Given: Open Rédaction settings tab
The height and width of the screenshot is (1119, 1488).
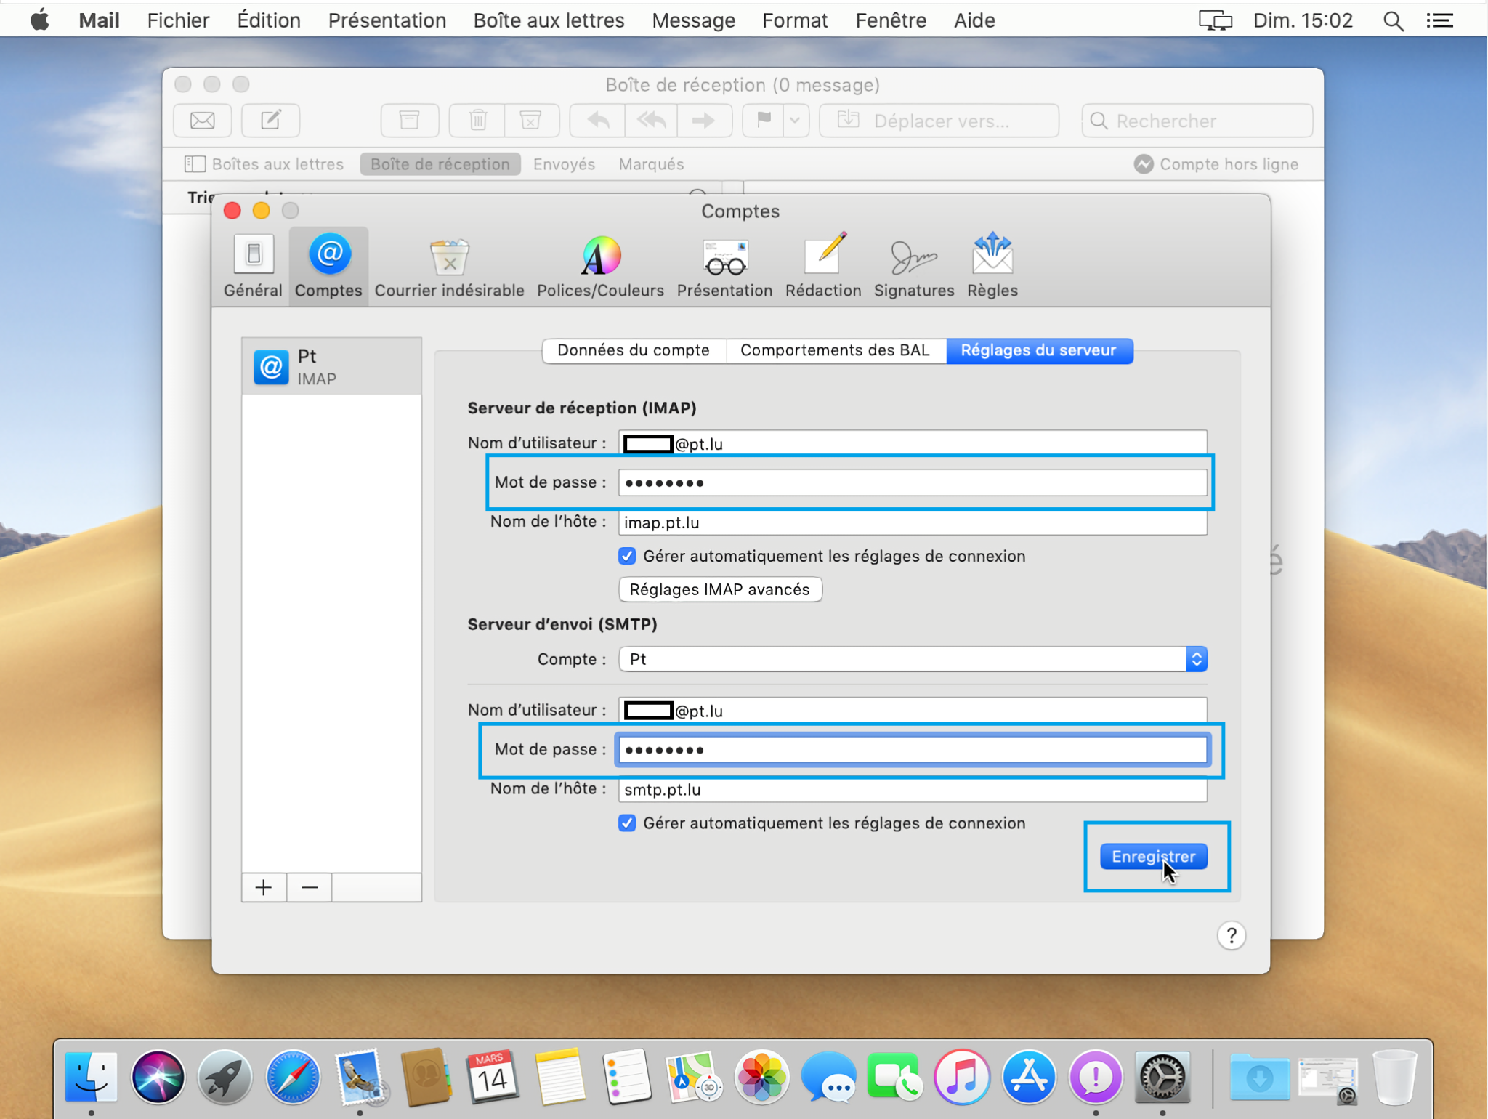Looking at the screenshot, I should (822, 264).
